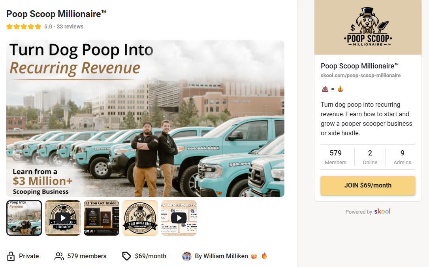The width and height of the screenshot is (429, 267).
Task: Click the five-star rating stars
Action: click(x=24, y=27)
